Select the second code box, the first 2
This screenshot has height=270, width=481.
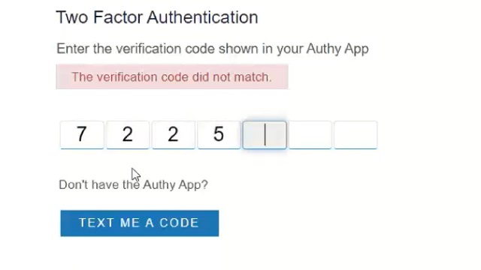click(128, 135)
